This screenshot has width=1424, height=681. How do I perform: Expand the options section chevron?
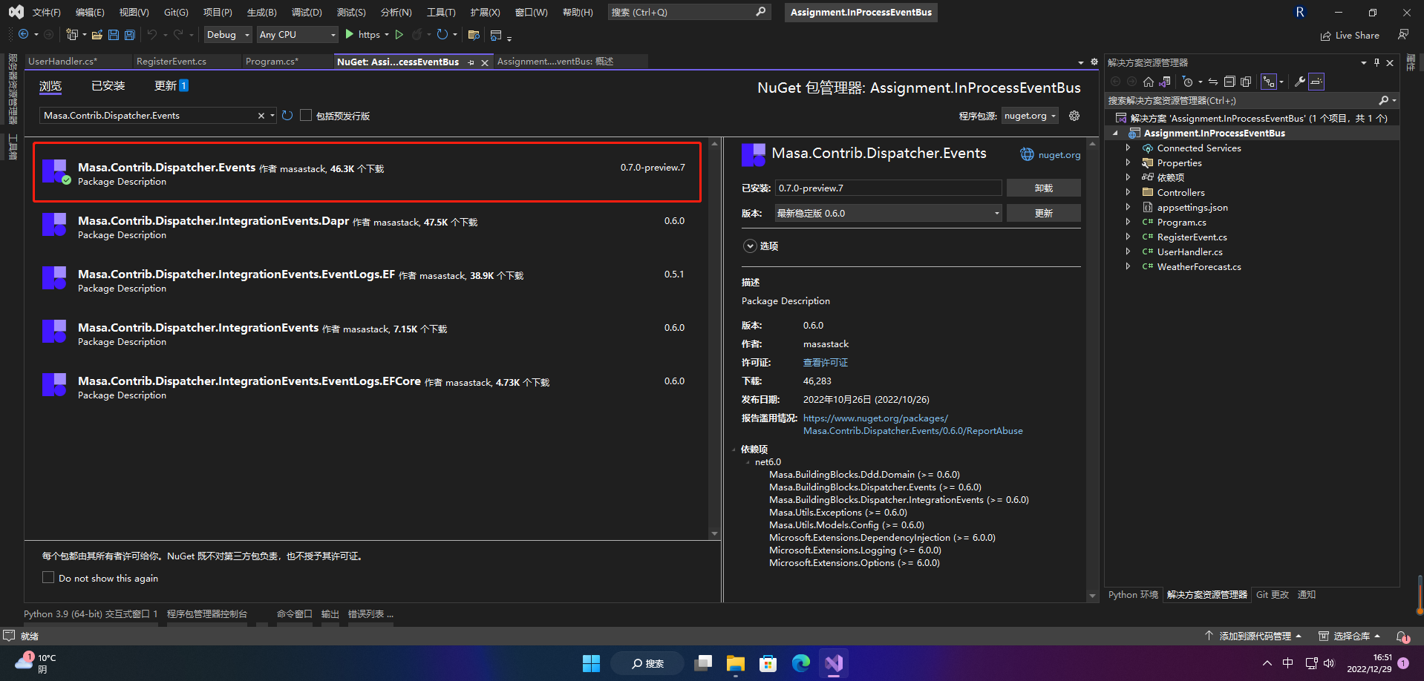click(751, 246)
